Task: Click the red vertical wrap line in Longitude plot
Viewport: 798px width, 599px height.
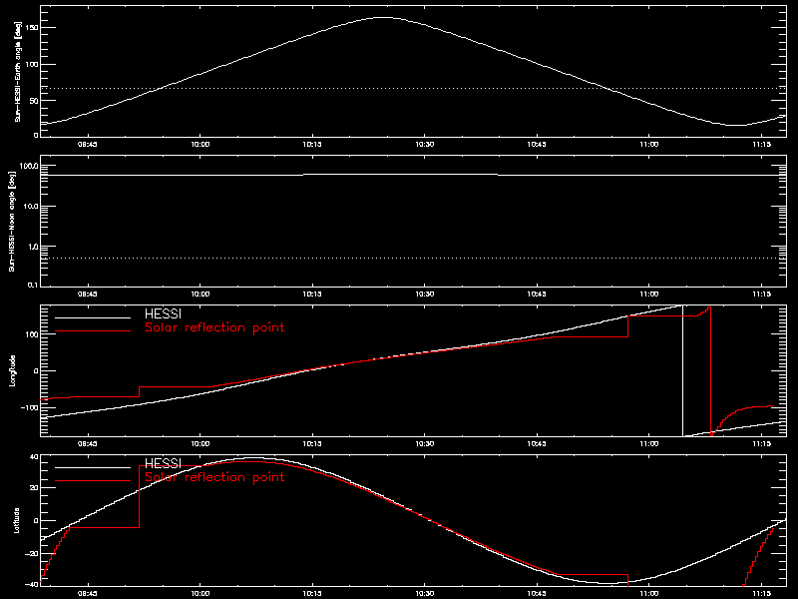Action: (710, 370)
